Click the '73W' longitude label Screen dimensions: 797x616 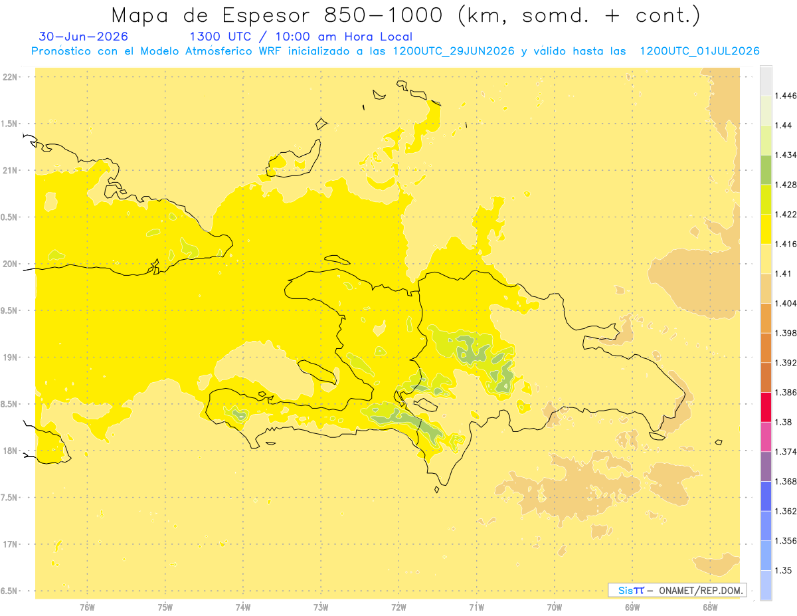[321, 608]
